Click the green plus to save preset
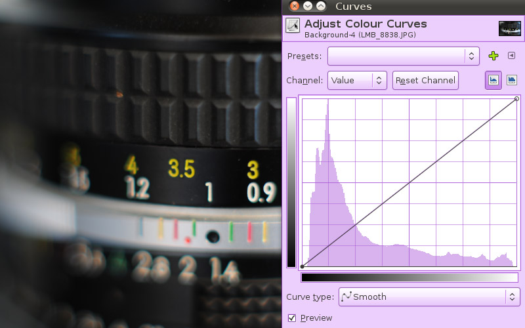 [x=493, y=56]
